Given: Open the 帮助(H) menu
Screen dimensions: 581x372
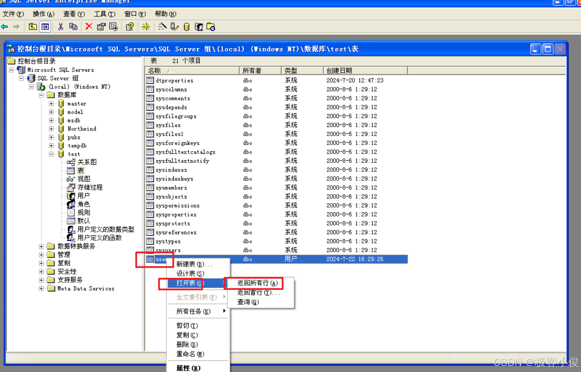Looking at the screenshot, I should click(x=166, y=14).
